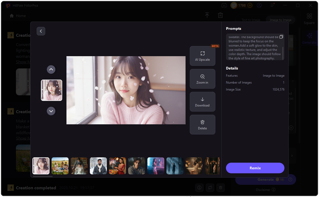This screenshot has height=197, width=319.
Task: Open the hamburger menu in title bar
Action: click(272, 6)
